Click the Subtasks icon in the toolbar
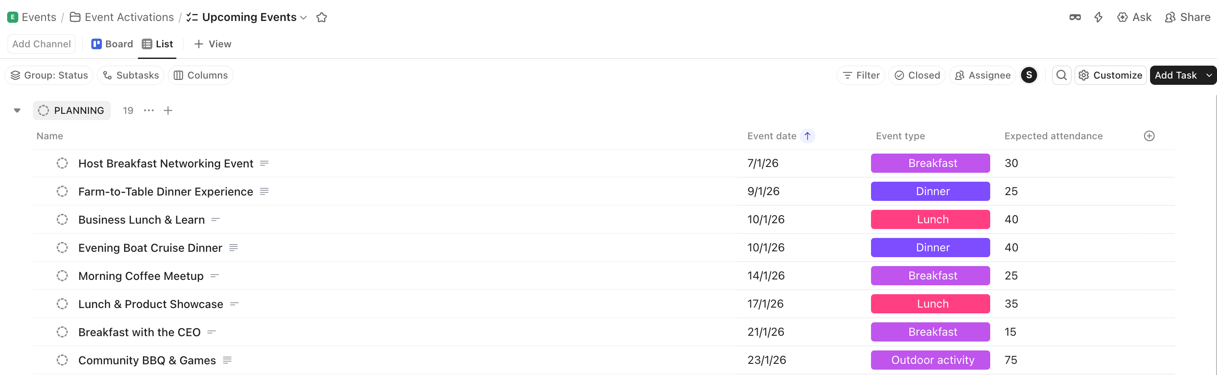The width and height of the screenshot is (1217, 375). tap(107, 75)
